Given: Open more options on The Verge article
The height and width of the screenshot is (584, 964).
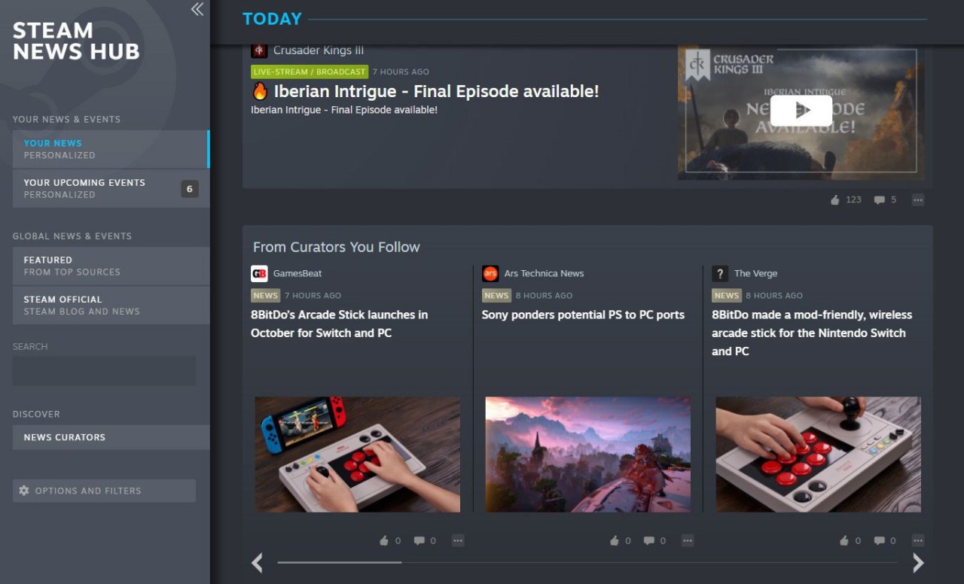Looking at the screenshot, I should [x=917, y=540].
